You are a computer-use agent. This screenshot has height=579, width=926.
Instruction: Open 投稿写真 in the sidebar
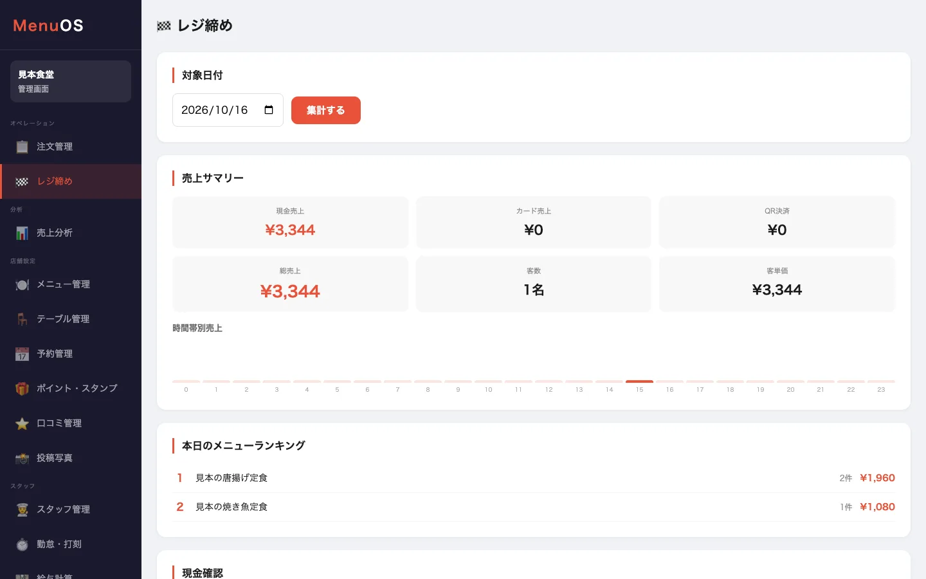[71, 458]
